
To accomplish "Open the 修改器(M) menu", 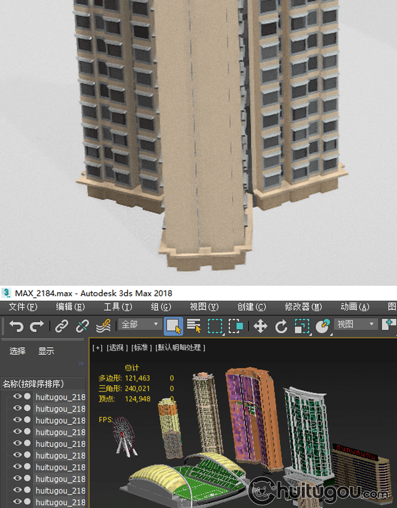I will point(303,307).
